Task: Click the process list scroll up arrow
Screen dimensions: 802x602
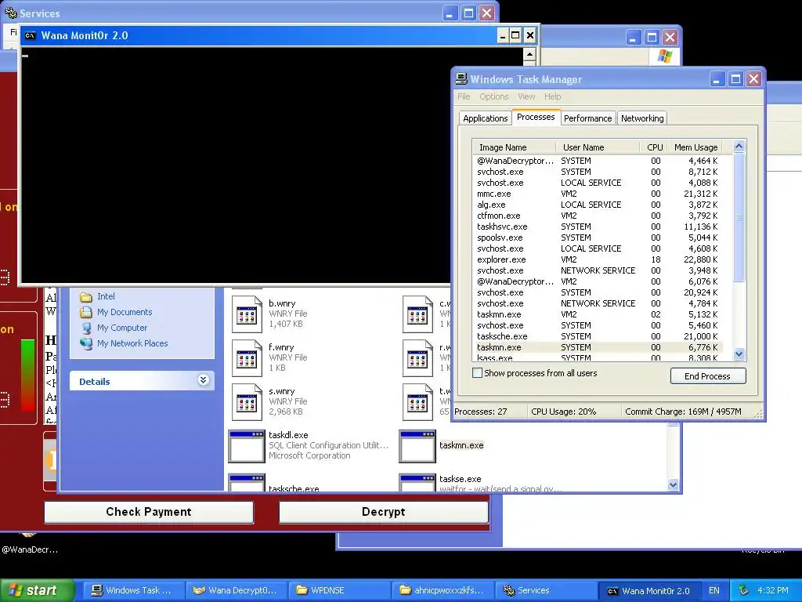Action: [x=739, y=147]
